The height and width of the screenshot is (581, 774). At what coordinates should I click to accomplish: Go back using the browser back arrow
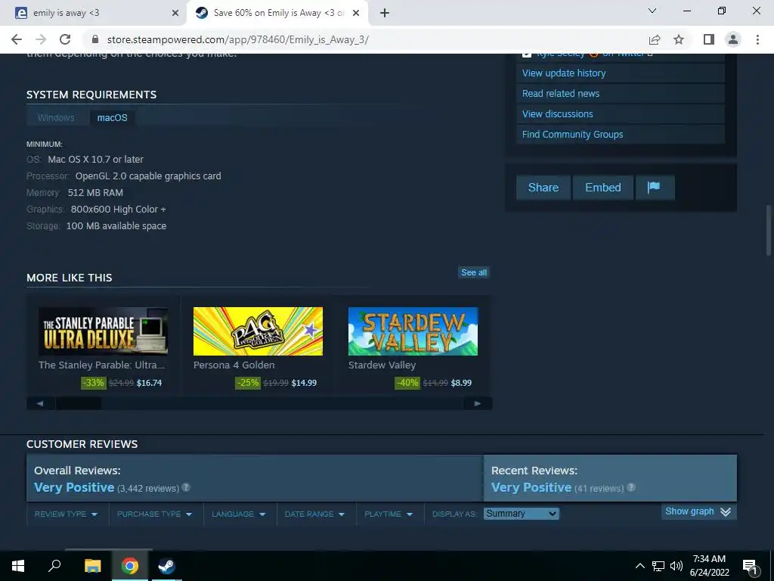17,39
